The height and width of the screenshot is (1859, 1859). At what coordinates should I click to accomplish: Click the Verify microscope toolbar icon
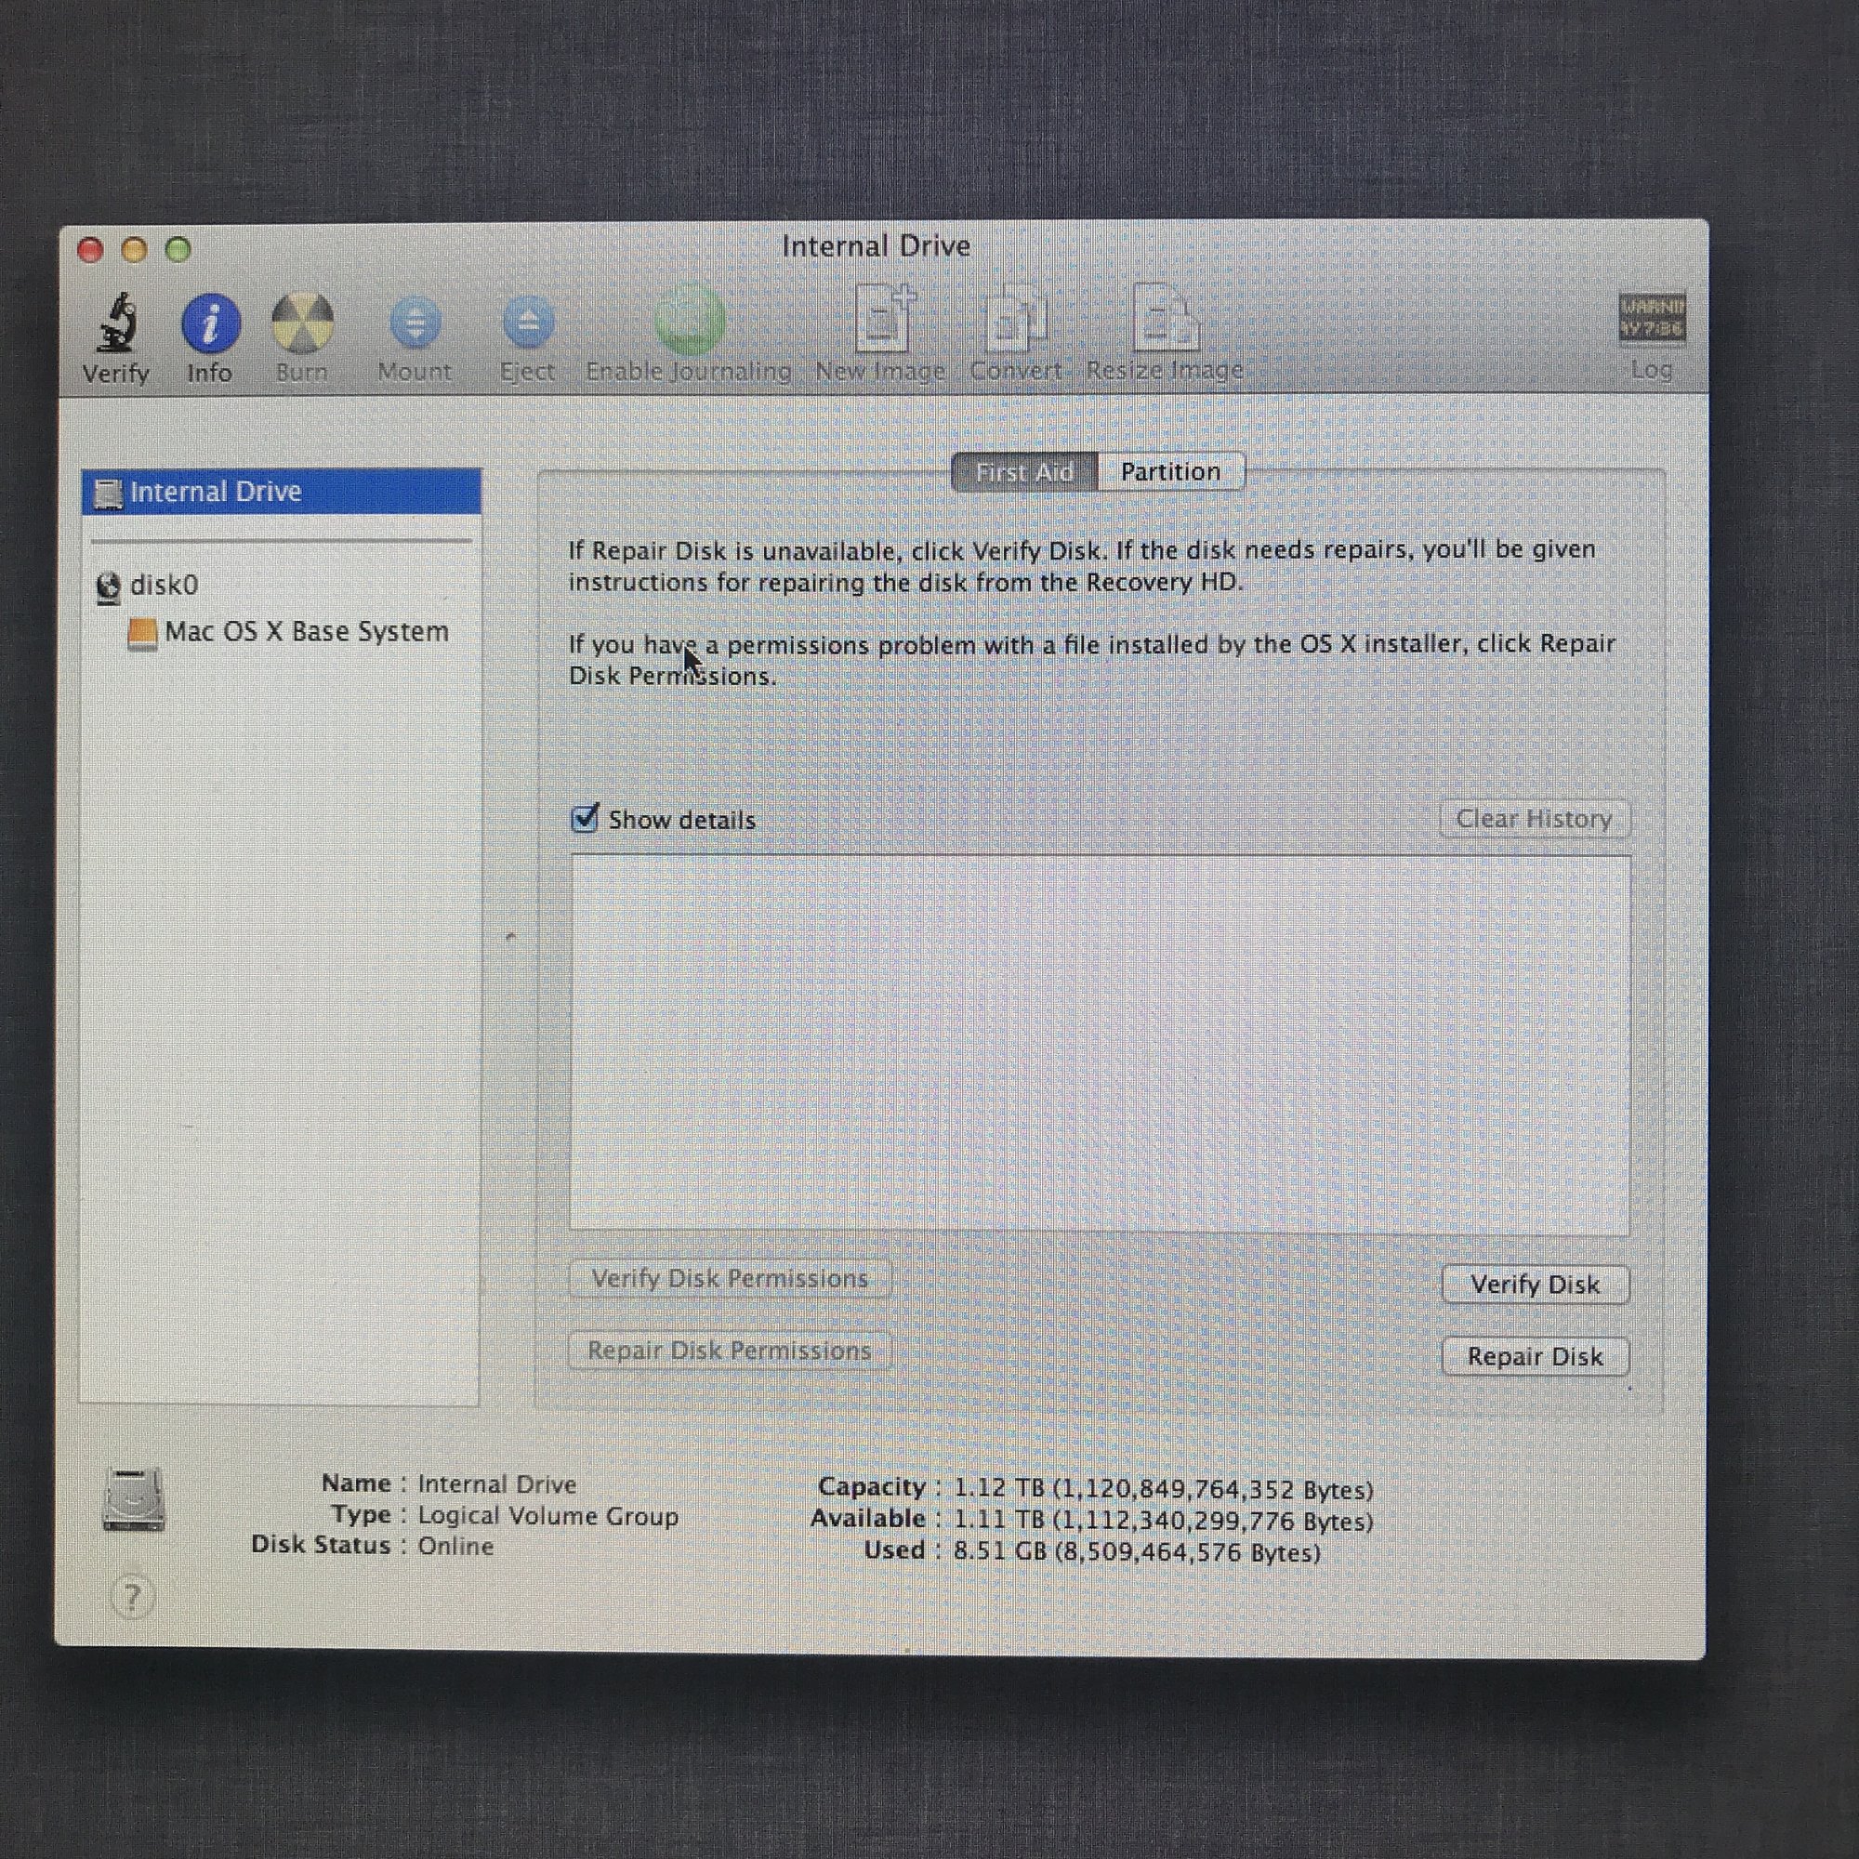[116, 324]
